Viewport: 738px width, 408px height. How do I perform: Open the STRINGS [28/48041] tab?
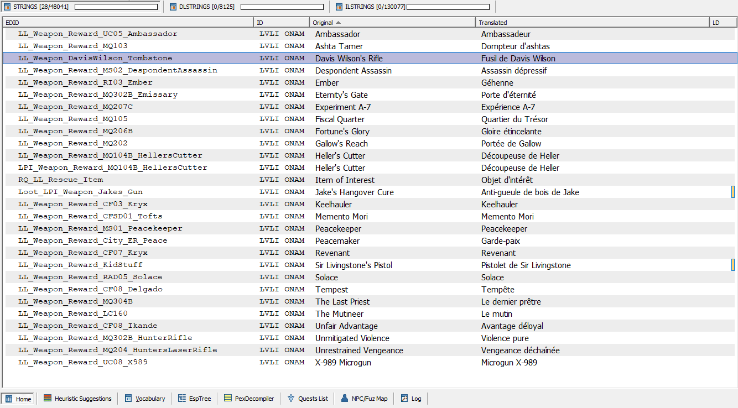[x=81, y=7]
